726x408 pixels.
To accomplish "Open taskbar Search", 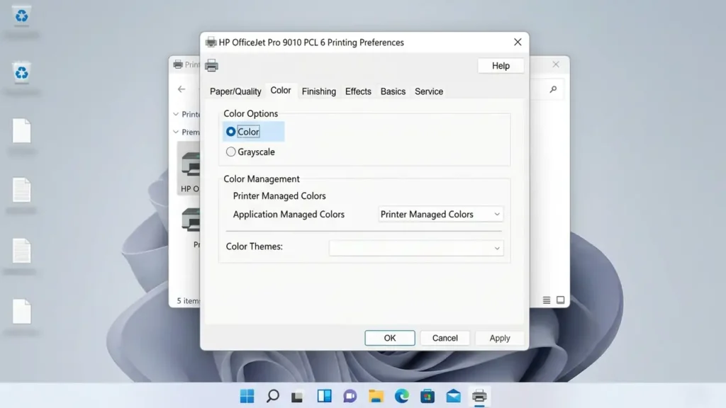I will (x=273, y=397).
